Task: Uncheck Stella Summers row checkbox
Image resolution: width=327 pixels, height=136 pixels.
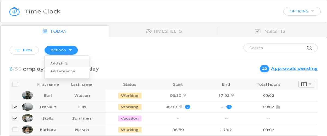Action: [15, 118]
